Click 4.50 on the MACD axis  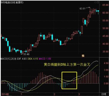(106, 63)
